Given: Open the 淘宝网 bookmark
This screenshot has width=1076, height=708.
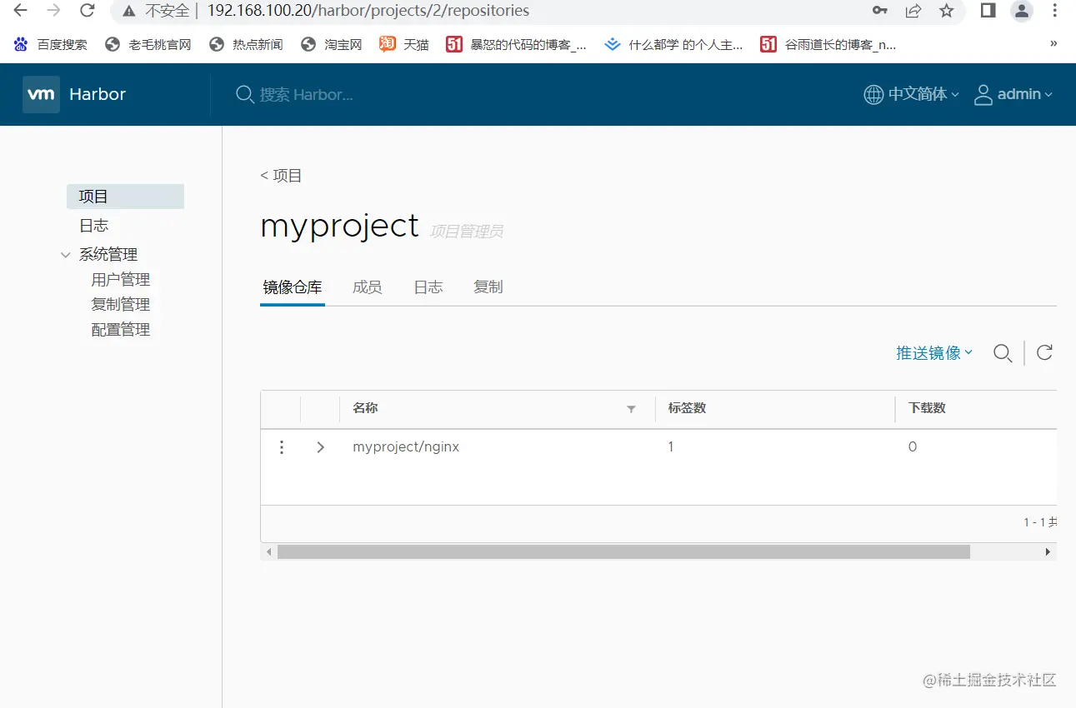Looking at the screenshot, I should point(332,45).
